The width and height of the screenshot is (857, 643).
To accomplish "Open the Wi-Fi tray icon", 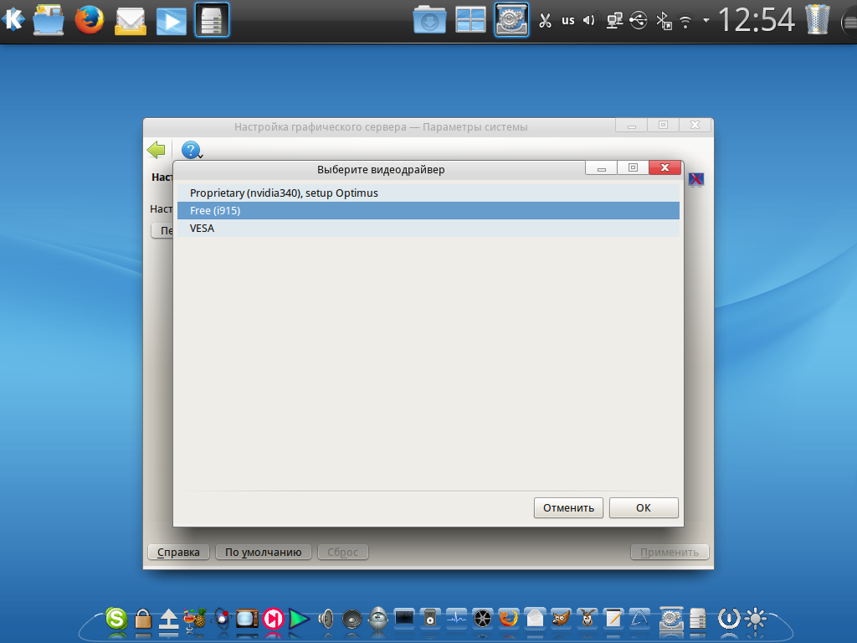I will click(685, 21).
